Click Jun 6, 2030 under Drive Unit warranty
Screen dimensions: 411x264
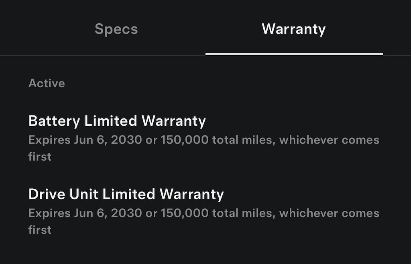(x=108, y=213)
